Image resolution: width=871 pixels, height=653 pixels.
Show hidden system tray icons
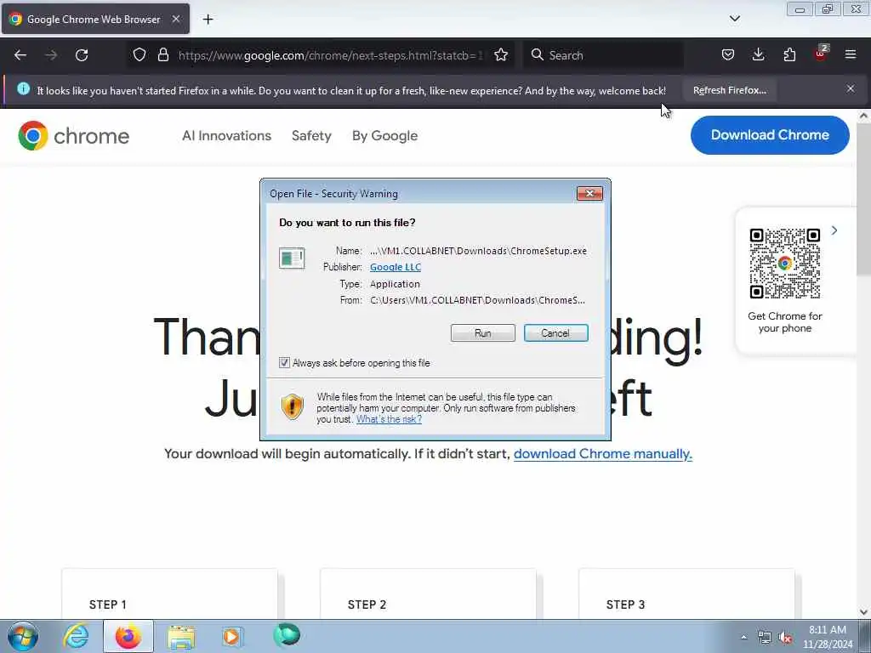click(743, 638)
